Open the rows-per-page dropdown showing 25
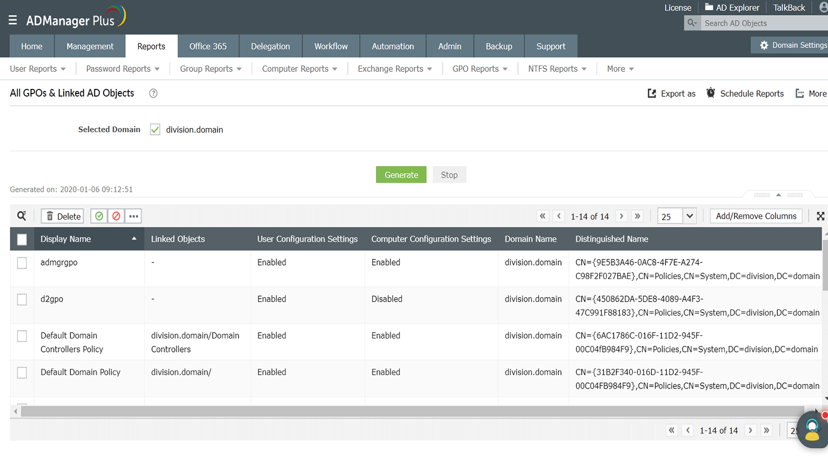The height and width of the screenshot is (465, 828). click(677, 216)
